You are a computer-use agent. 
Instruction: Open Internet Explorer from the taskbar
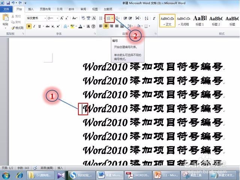coord(19,175)
